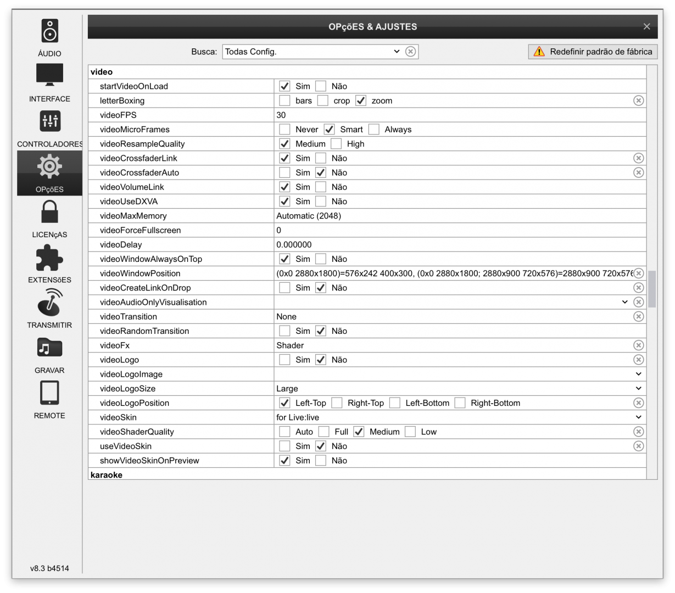
Task: Clear the Busca search field icon
Action: coord(410,52)
